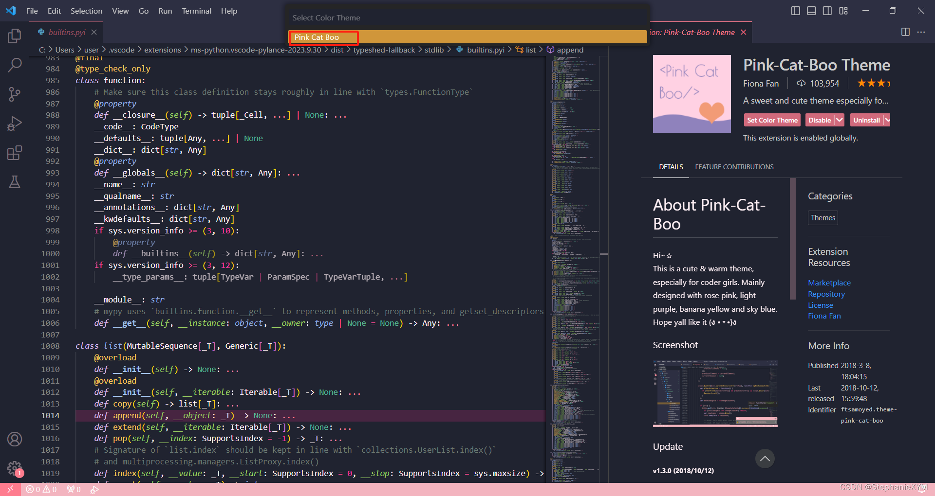
Task: Open the editor More Actions ellipsis
Action: (921, 32)
